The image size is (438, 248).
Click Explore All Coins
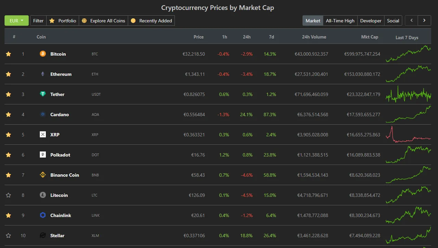pyautogui.click(x=104, y=21)
